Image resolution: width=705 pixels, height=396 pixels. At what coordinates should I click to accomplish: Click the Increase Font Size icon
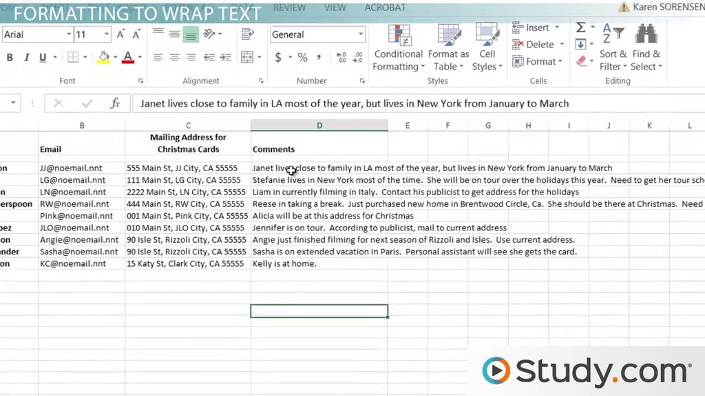point(121,34)
